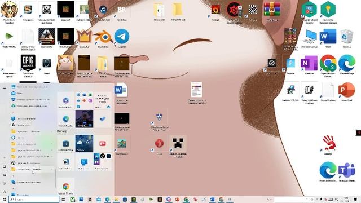The width and height of the screenshot is (361, 203).
Task: Open Task View on the taskbar
Action: click(x=63, y=200)
